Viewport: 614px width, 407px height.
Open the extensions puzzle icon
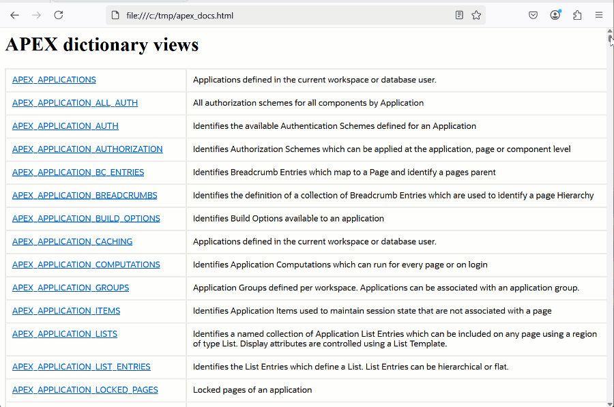577,15
